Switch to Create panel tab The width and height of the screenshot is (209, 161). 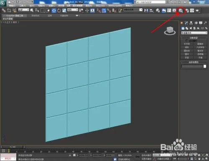(182, 23)
